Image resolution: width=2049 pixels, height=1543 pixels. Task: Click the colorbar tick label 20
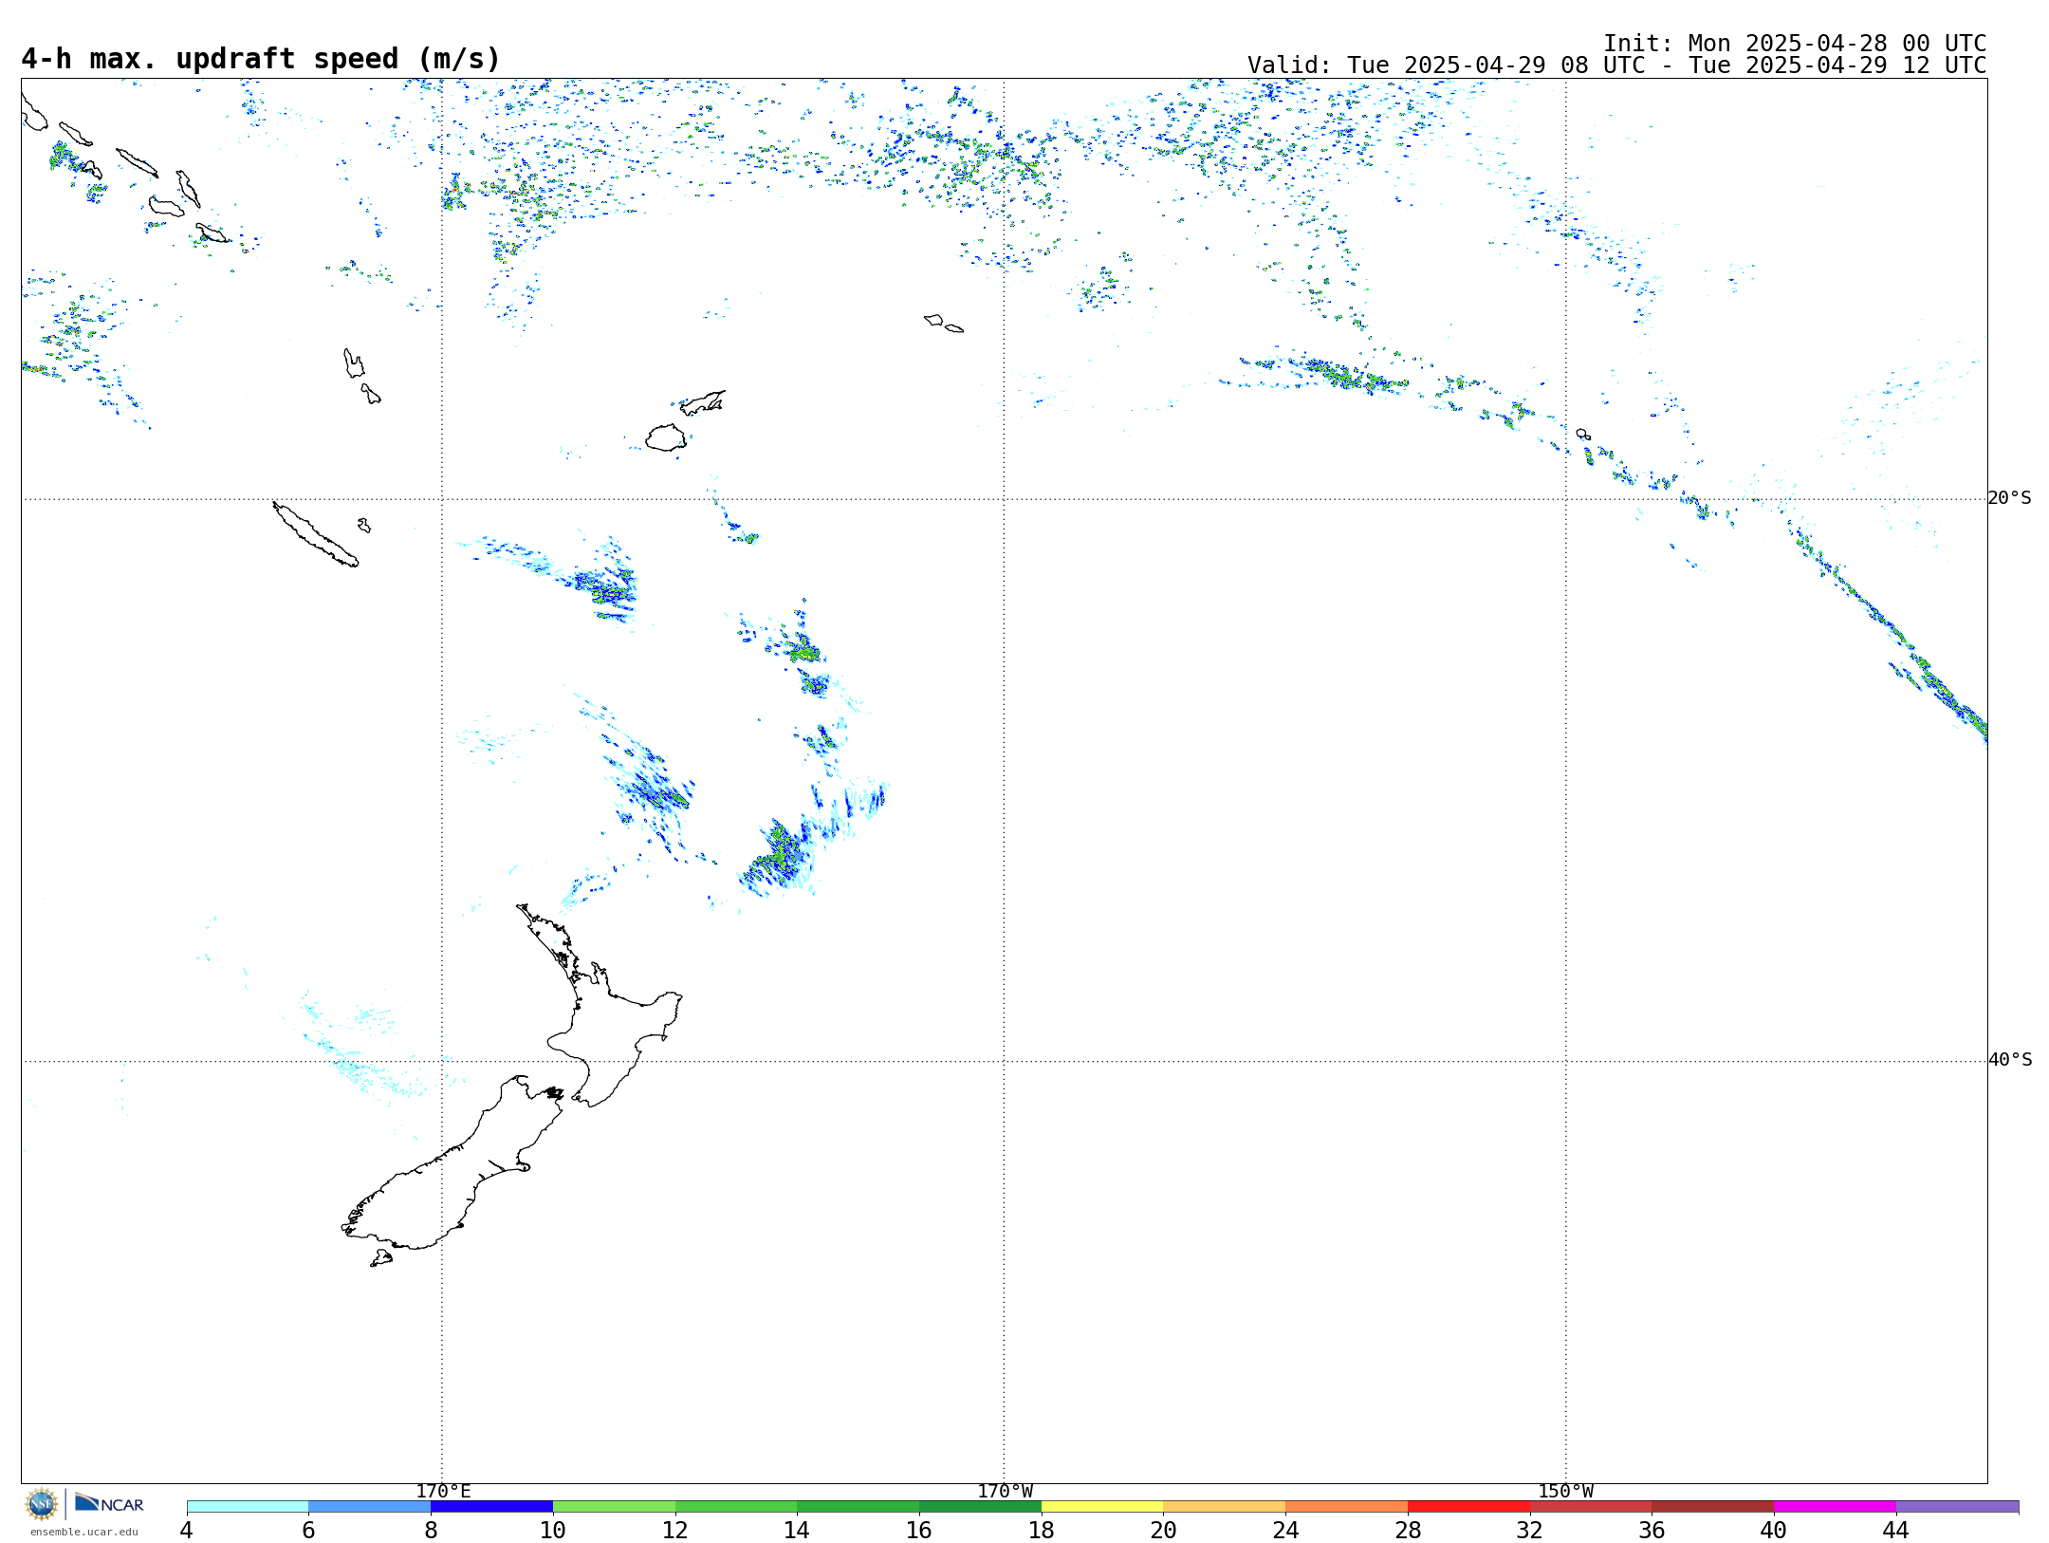coord(1164,1530)
